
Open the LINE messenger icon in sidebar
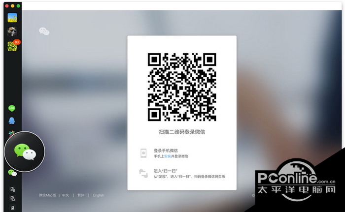pyautogui.click(x=12, y=108)
